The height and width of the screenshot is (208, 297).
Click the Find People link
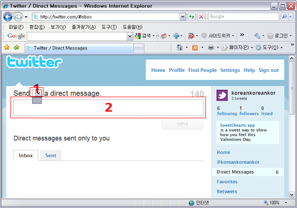[202, 70]
